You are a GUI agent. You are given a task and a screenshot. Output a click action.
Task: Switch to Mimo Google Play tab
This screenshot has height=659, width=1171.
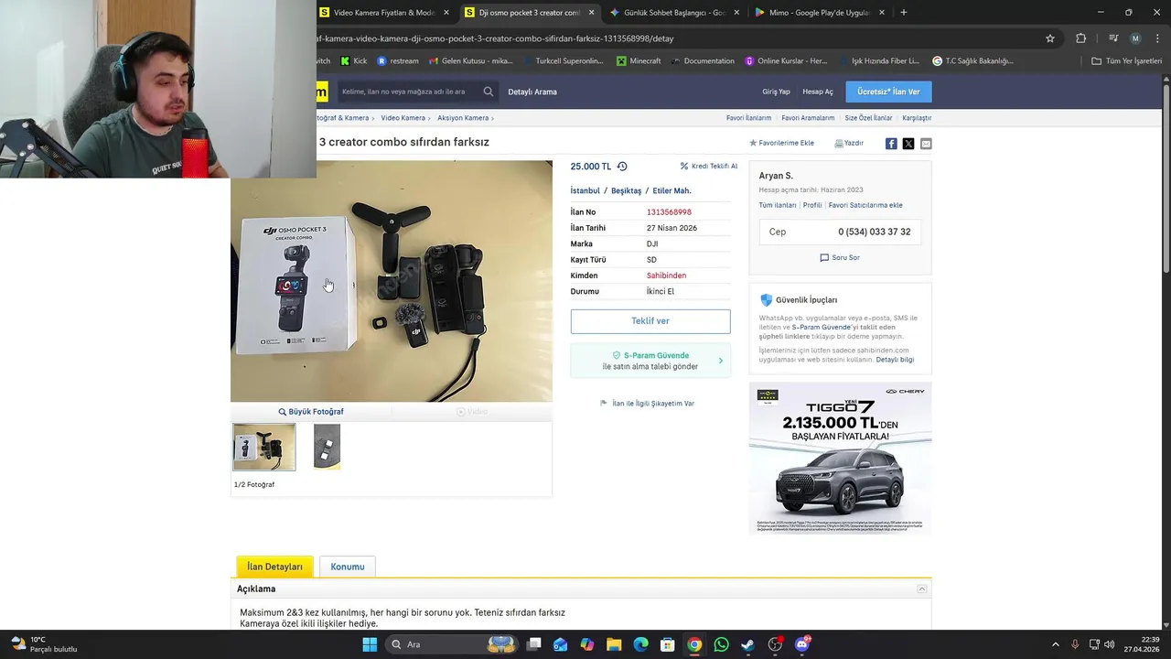pyautogui.click(x=821, y=13)
